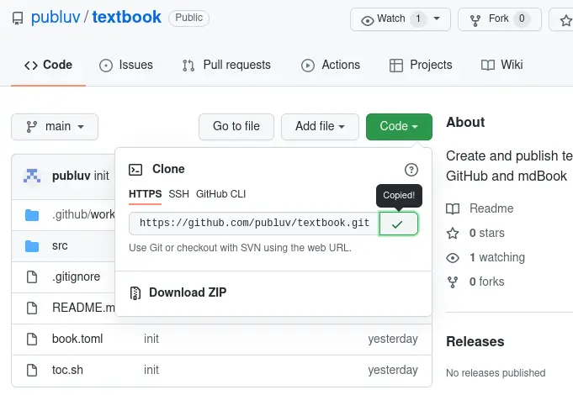Click the repository icon beside publuv
Viewport: 573px width, 395px height.
pos(18,18)
